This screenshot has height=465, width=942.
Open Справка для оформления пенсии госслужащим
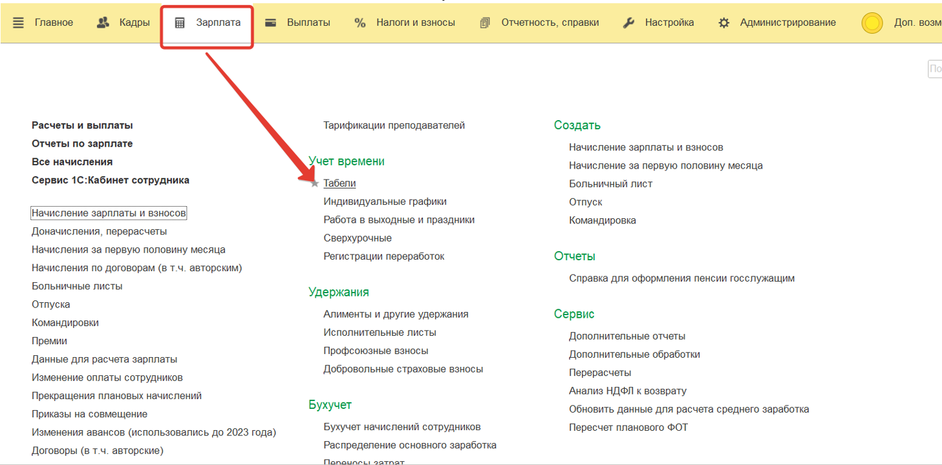pyautogui.click(x=681, y=278)
